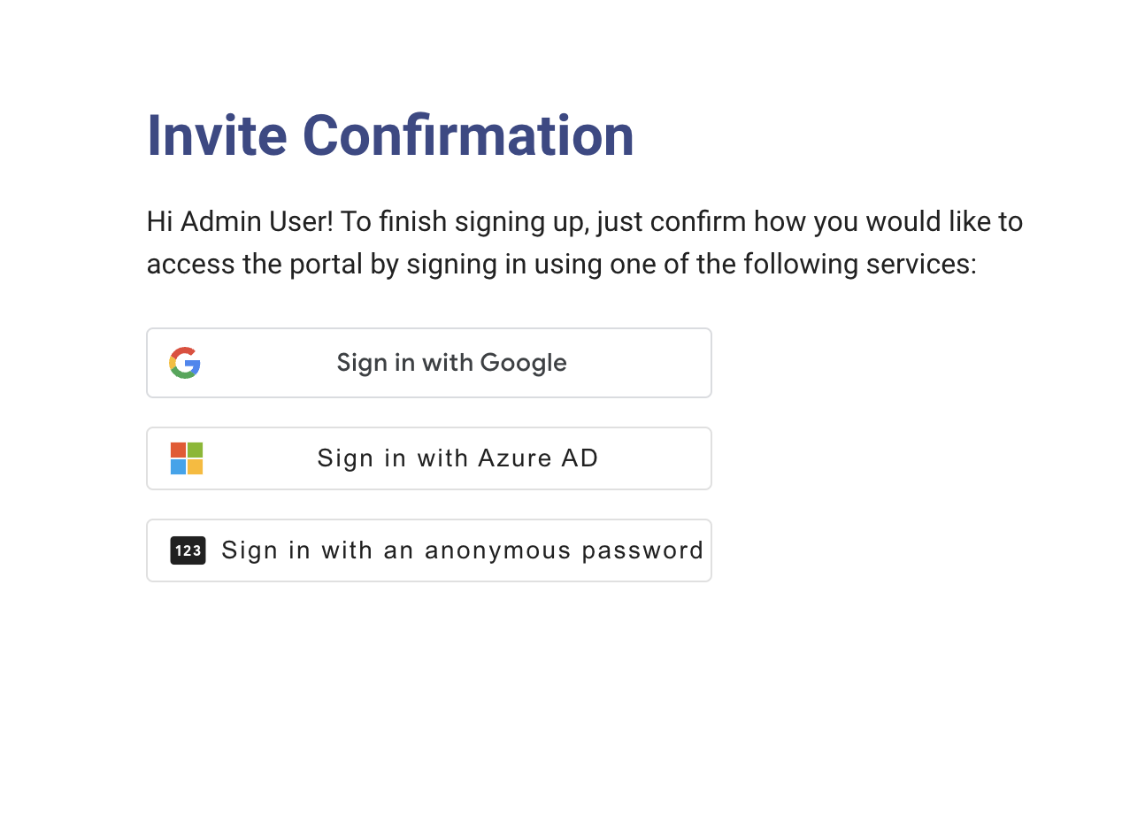1145x831 pixels.
Task: Click the topmost sign-in option card
Action: [x=429, y=363]
